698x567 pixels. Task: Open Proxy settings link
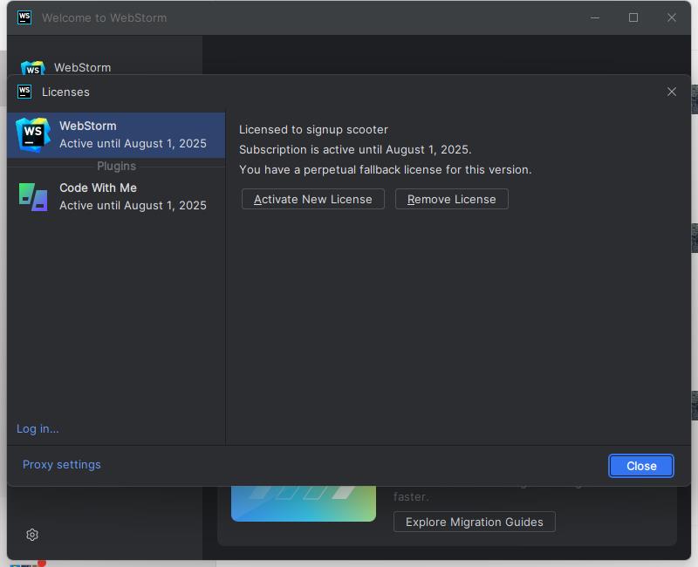pyautogui.click(x=62, y=464)
